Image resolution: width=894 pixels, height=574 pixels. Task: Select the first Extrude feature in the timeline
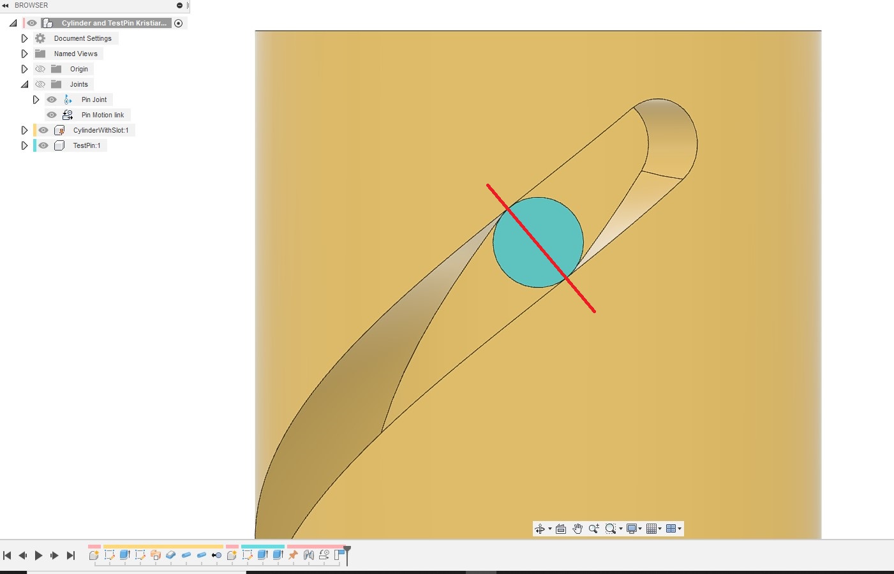click(x=125, y=555)
